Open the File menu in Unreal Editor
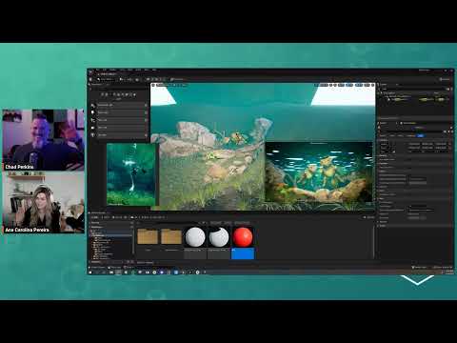This screenshot has height=343, width=457. coord(98,70)
